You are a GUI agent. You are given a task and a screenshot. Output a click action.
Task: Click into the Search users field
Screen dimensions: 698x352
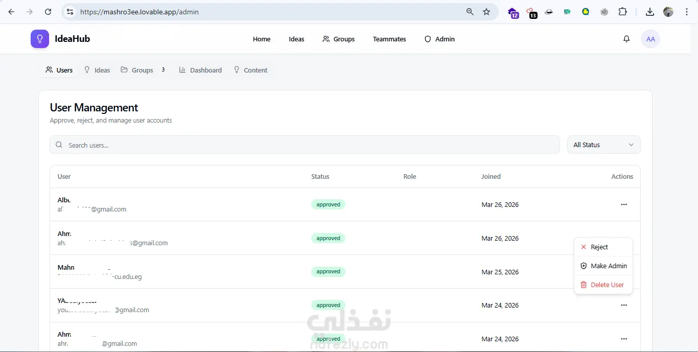tap(305, 145)
